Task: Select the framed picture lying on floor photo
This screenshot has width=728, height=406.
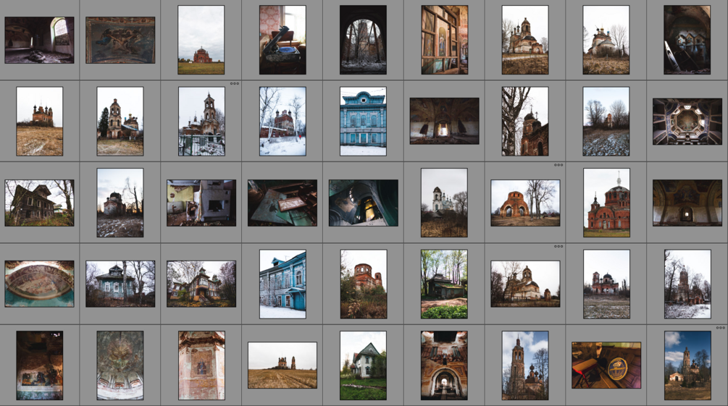Action: click(x=283, y=203)
